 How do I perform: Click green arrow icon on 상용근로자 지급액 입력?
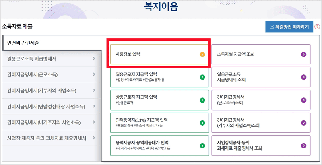coord(202,100)
